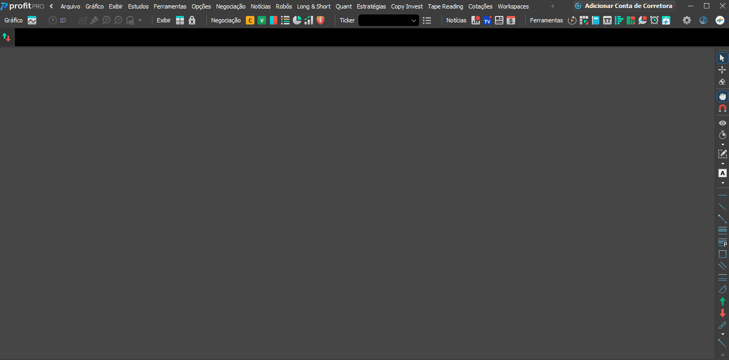Select the red down arrow marker tool
This screenshot has height=360, width=729.
722,313
